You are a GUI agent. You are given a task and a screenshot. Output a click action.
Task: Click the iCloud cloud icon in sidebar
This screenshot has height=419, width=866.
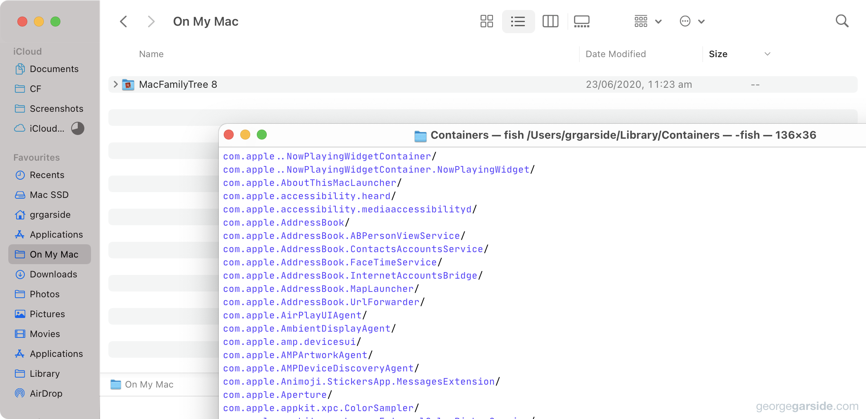pos(20,128)
